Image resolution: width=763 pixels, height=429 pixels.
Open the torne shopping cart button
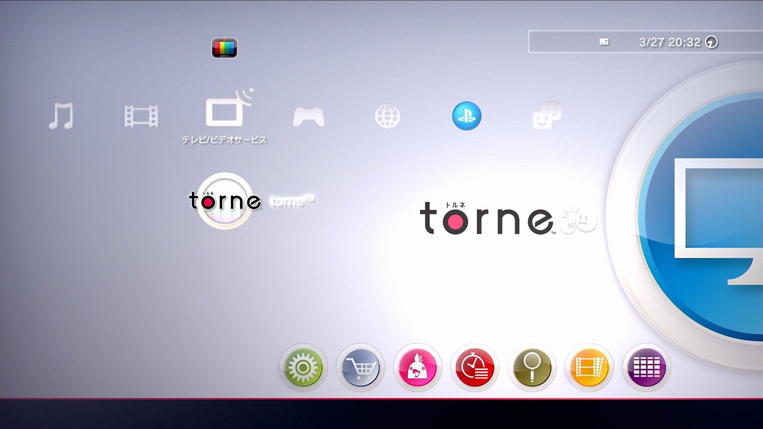tap(360, 368)
